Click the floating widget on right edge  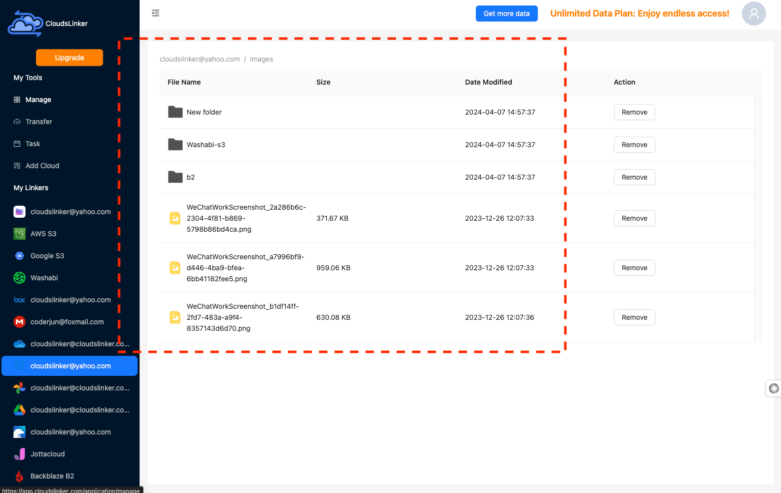coord(773,388)
